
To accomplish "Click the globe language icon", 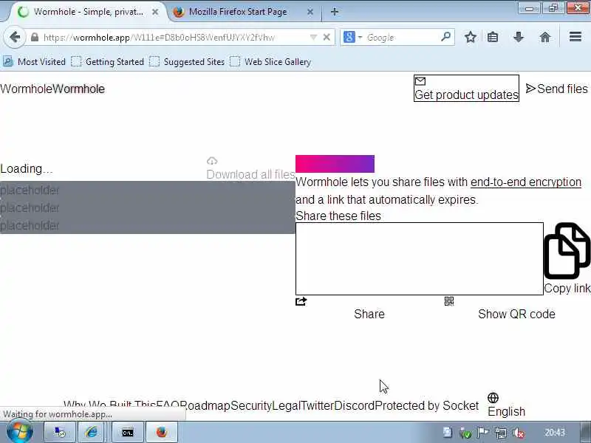I will [x=493, y=398].
